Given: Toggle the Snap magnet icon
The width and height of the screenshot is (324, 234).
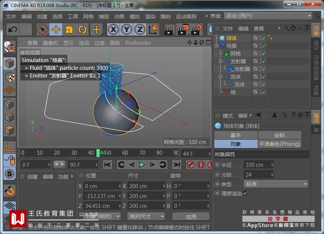Looking at the screenshot, I should click(9, 191).
